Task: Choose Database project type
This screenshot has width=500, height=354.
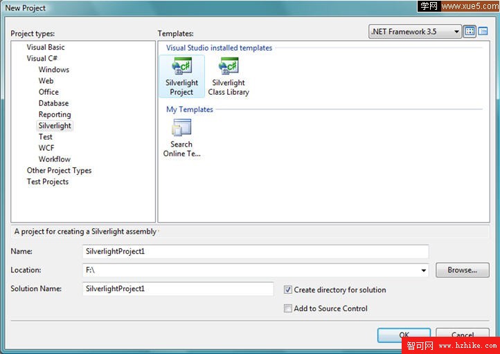Action: [53, 103]
